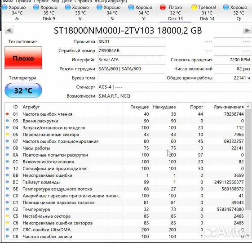
Task: Click blue status dot of attribute C2
Action: click(7, 209)
